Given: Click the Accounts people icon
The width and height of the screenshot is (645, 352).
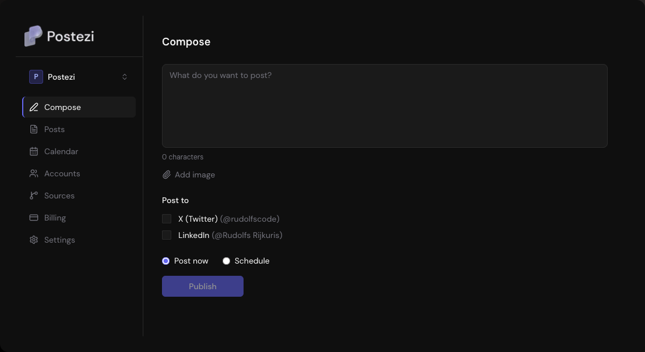Looking at the screenshot, I should 34,174.
